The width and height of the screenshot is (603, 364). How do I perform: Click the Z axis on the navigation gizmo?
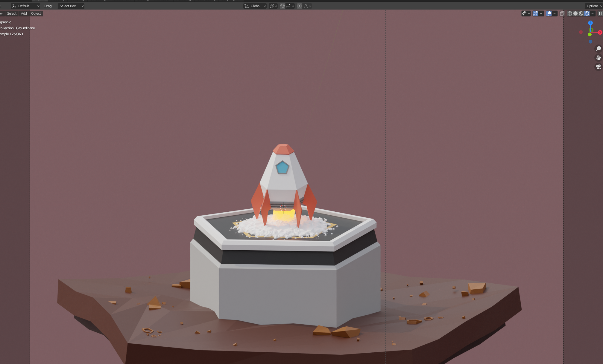tap(590, 23)
